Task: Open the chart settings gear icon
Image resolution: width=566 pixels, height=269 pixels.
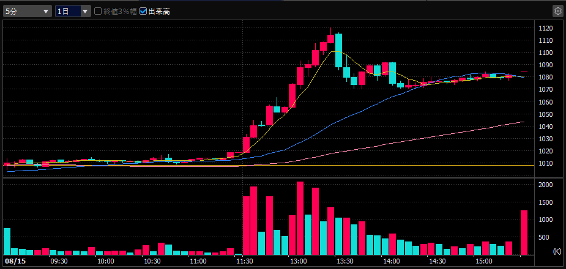Action: click(557, 11)
